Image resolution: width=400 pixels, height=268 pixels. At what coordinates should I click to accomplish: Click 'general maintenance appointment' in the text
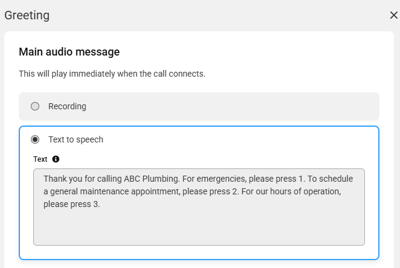(x=115, y=191)
